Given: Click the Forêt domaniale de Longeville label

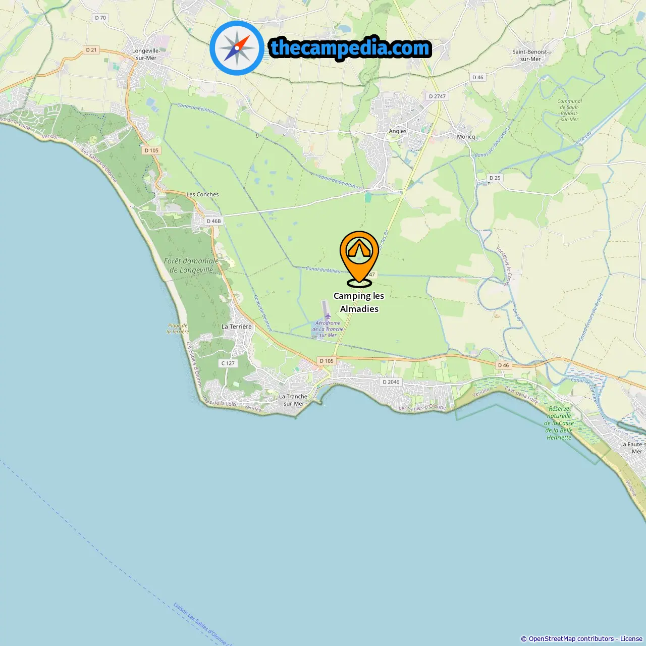Looking at the screenshot, I should pyautogui.click(x=191, y=265).
